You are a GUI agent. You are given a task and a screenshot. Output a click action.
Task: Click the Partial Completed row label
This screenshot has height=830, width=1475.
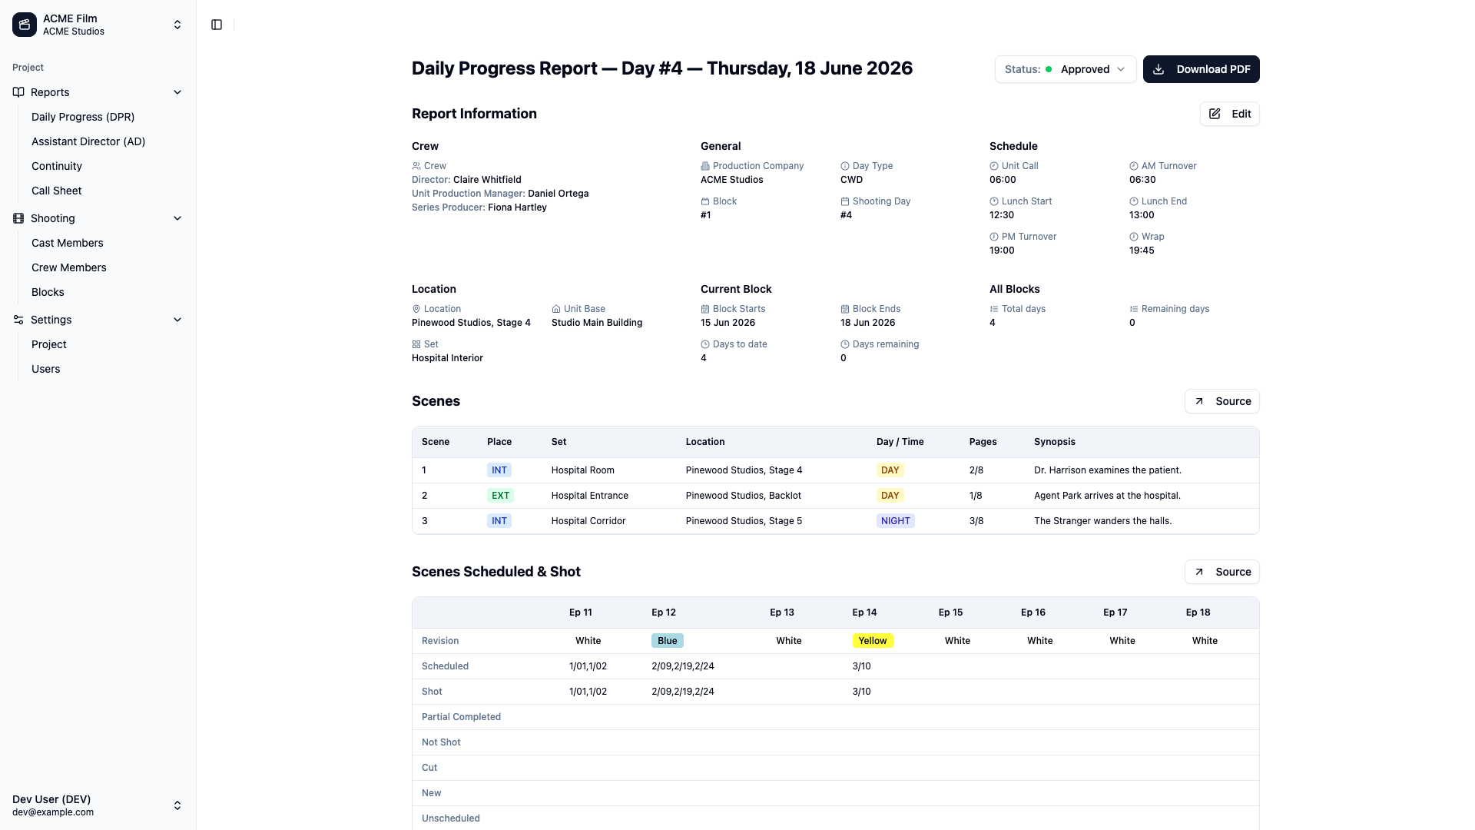pos(461,717)
